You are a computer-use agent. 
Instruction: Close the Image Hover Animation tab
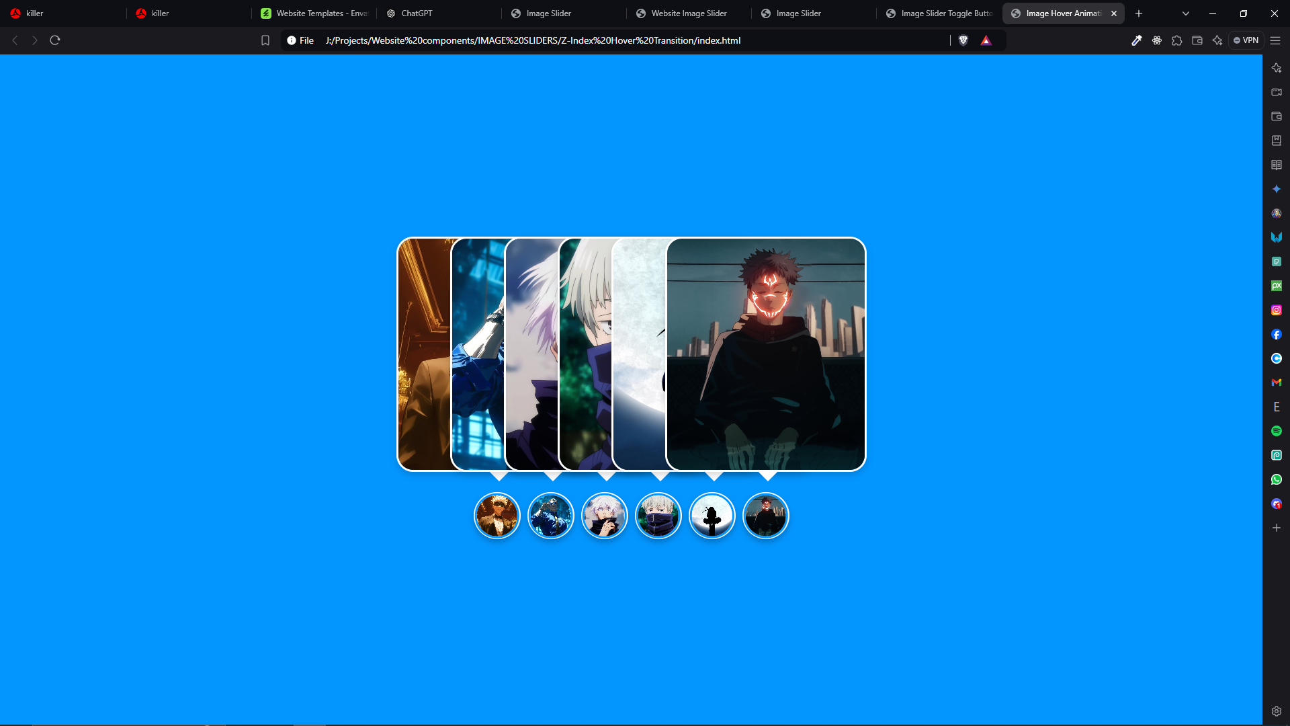coord(1114,13)
